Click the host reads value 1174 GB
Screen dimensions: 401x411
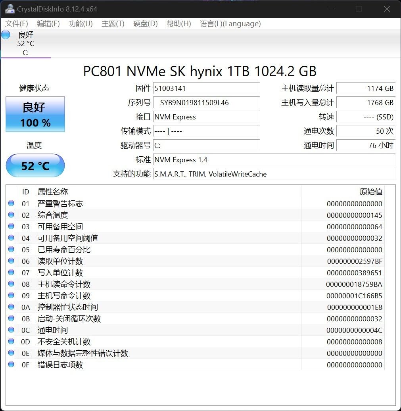pos(366,88)
